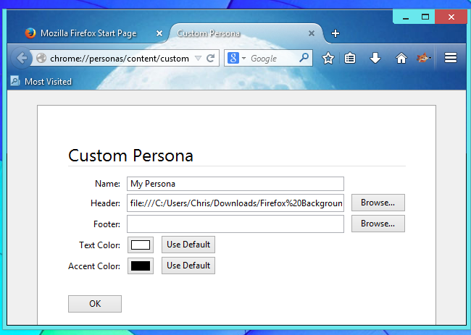Show the bookmarks list menu

[x=350, y=58]
